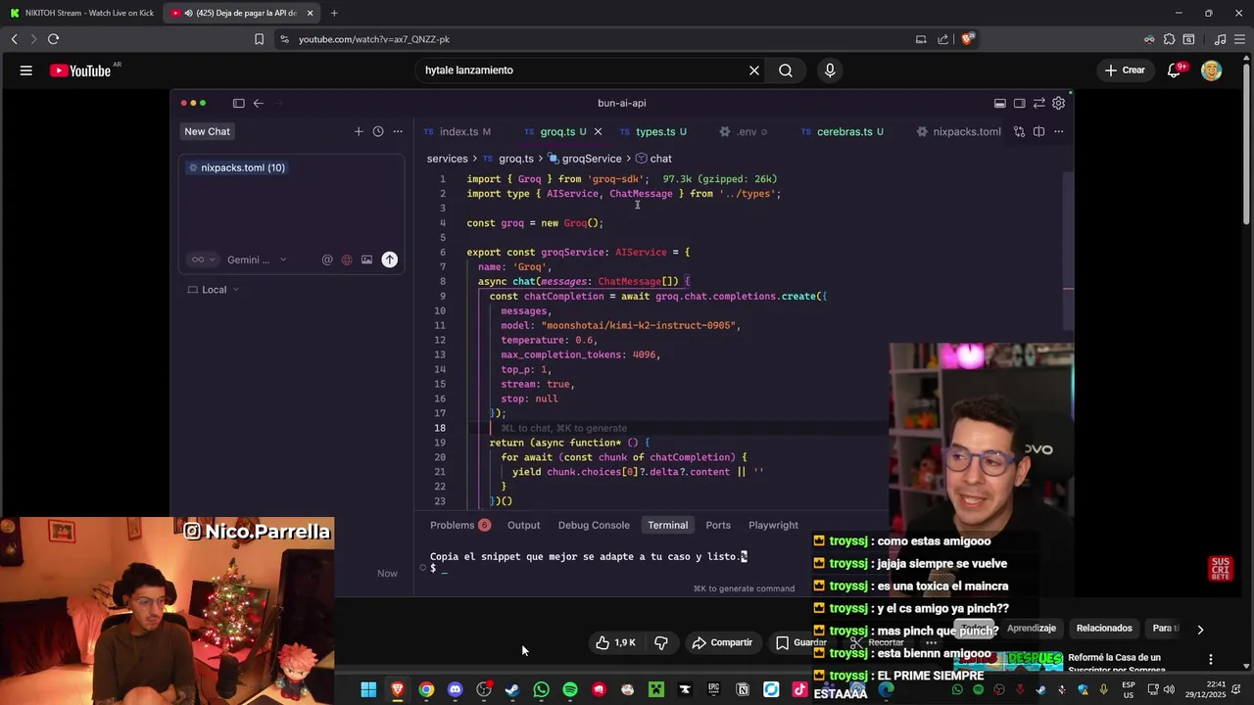Open the Playwright panel tab
Screen dimensions: 1254x705
[x=773, y=525]
